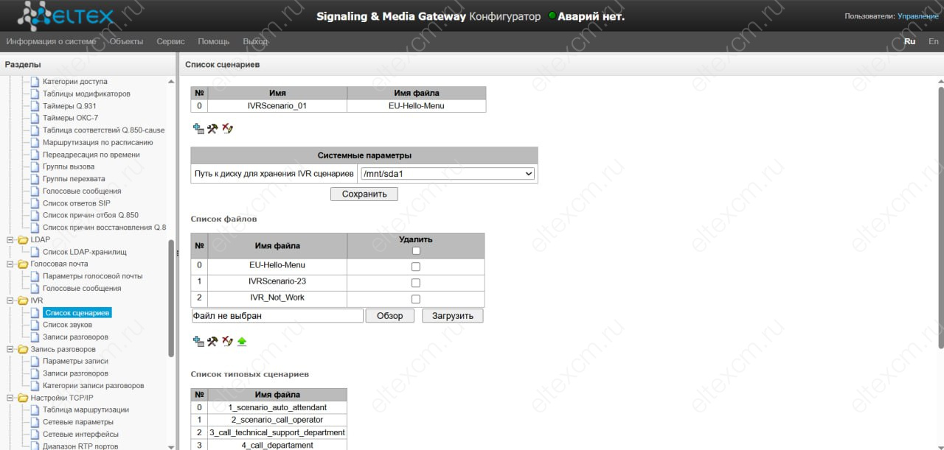Delete file via red-cross icon under file list
Screen dimensions: 944x450
[227, 341]
